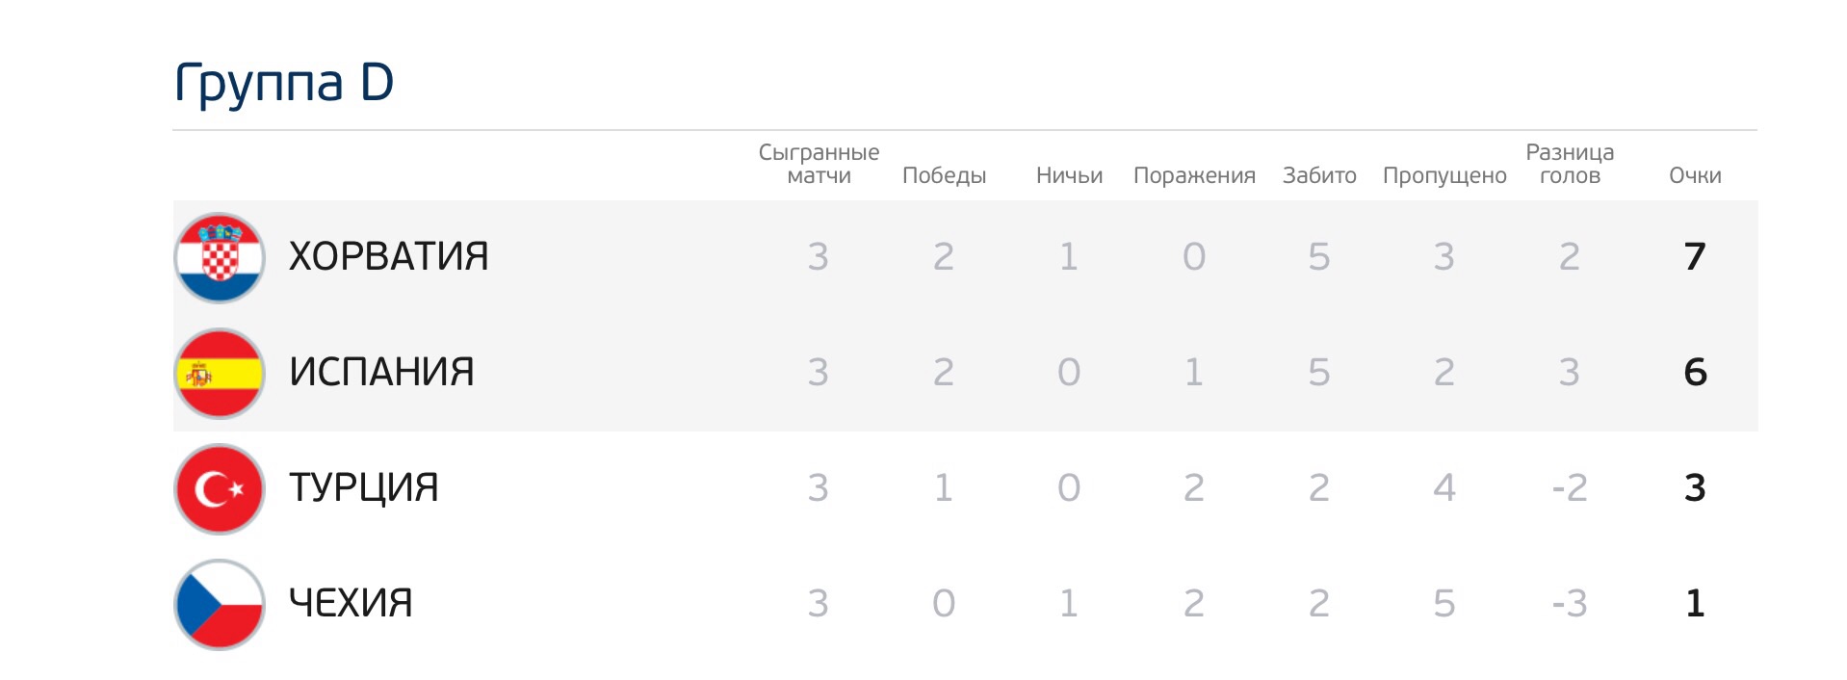Click the Ничьи column header
1847x680 pixels.
(1069, 175)
